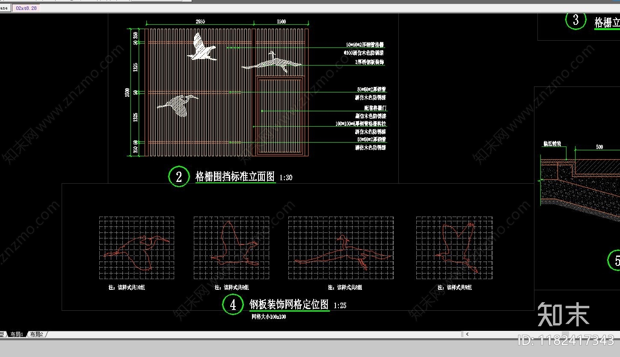The image size is (620, 357).
Task: Click the wings-up bird in fourth grid
Action: click(456, 247)
